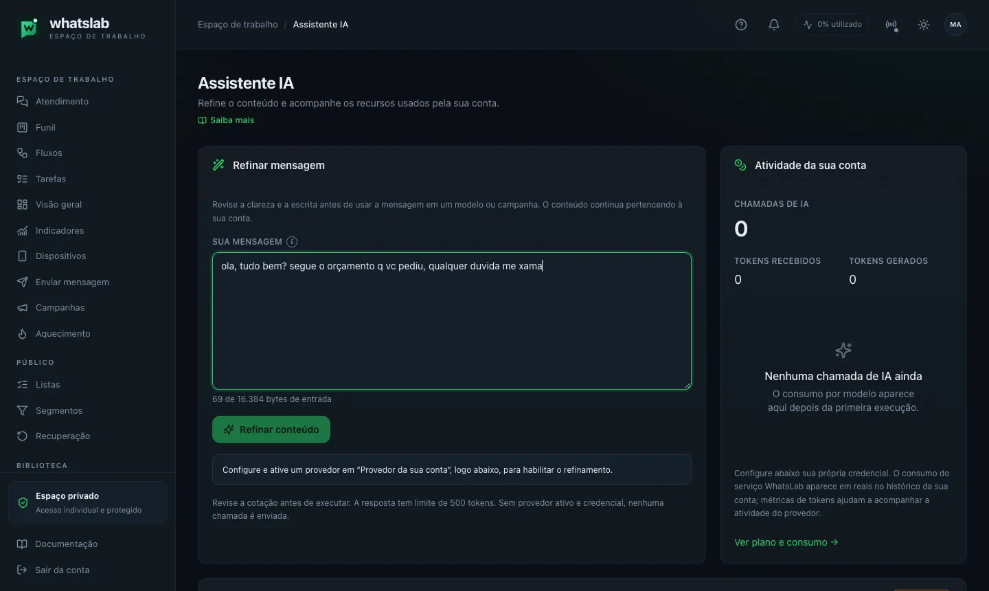Viewport: 989px width, 591px height.
Task: Select the Espaço privado card
Action: (x=88, y=503)
